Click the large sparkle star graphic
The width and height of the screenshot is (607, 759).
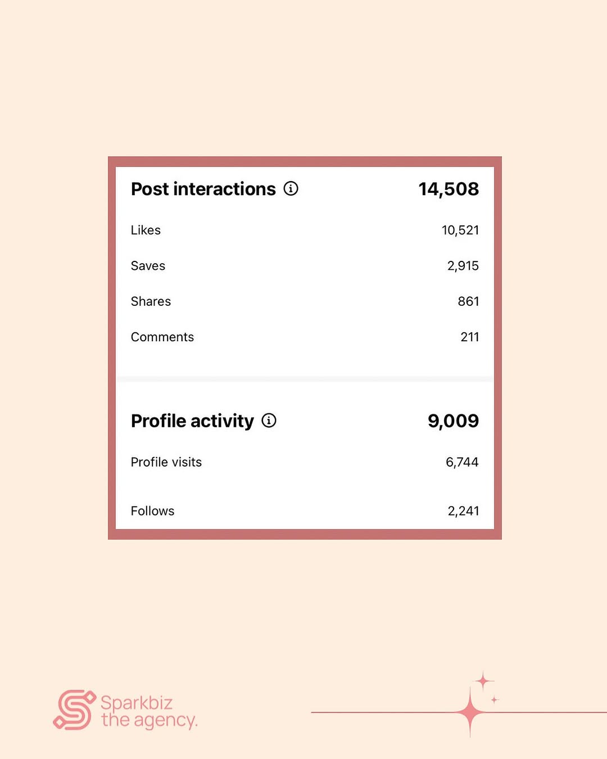pyautogui.click(x=470, y=712)
